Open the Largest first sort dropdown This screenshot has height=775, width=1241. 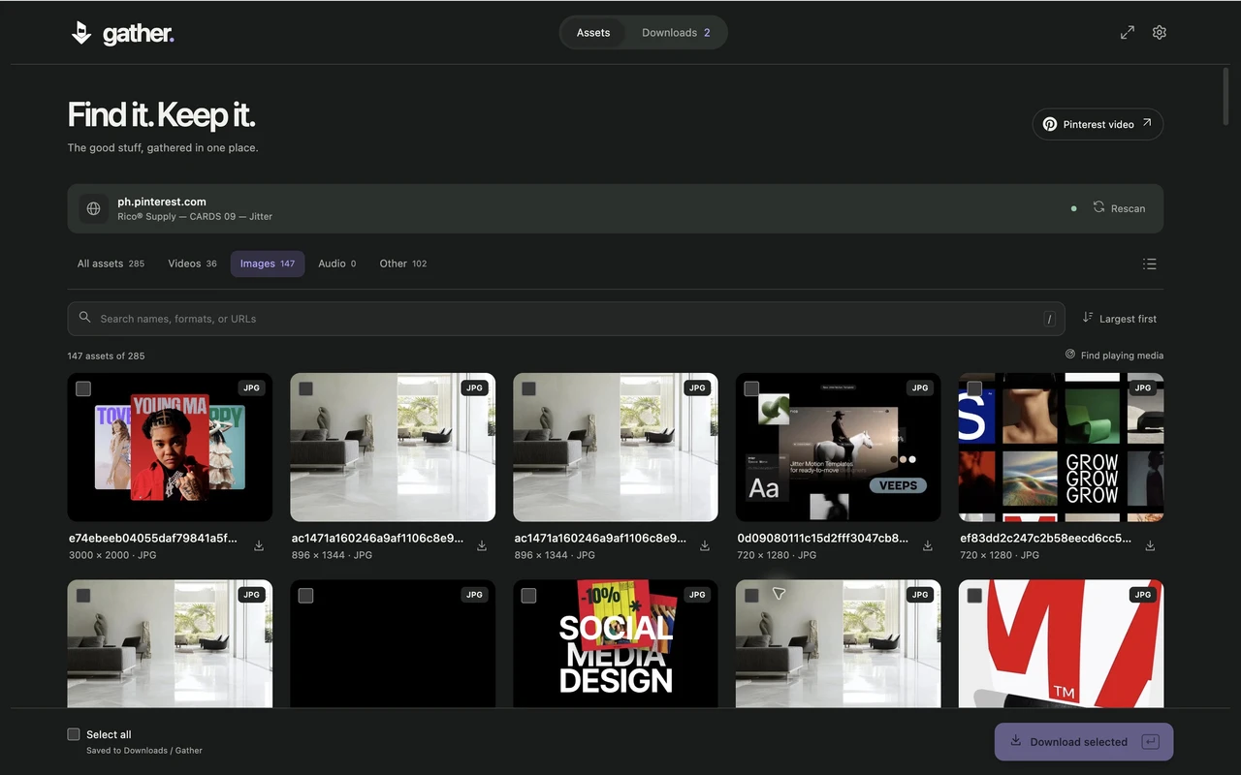tap(1120, 319)
